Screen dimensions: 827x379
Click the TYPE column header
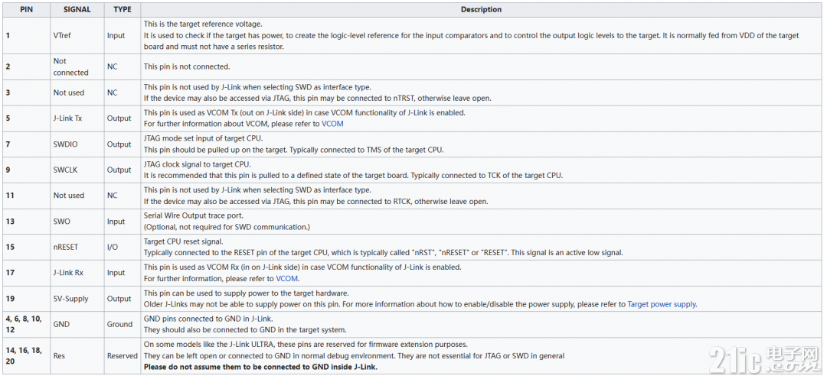pyautogui.click(x=123, y=9)
